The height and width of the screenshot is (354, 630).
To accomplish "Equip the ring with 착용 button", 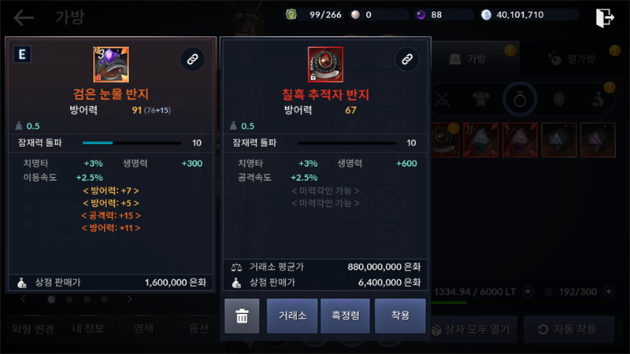I will [400, 316].
